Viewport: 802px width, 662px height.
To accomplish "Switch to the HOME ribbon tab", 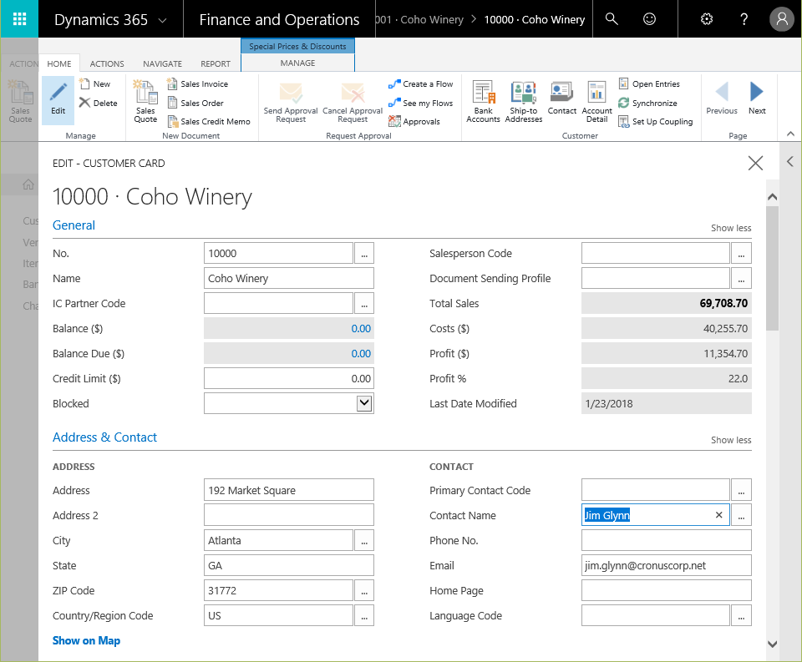I will click(59, 63).
